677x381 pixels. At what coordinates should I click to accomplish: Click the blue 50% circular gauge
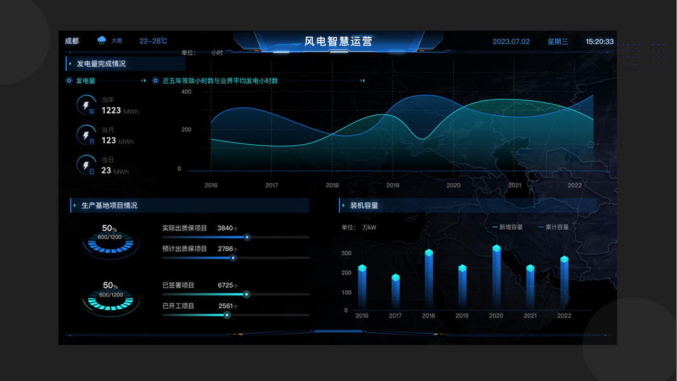pos(110,242)
